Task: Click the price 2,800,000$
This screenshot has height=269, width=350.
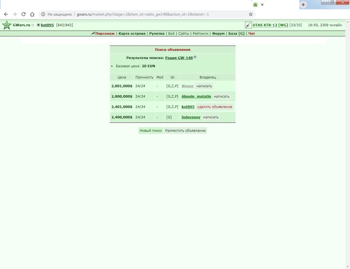Action: tap(122, 96)
